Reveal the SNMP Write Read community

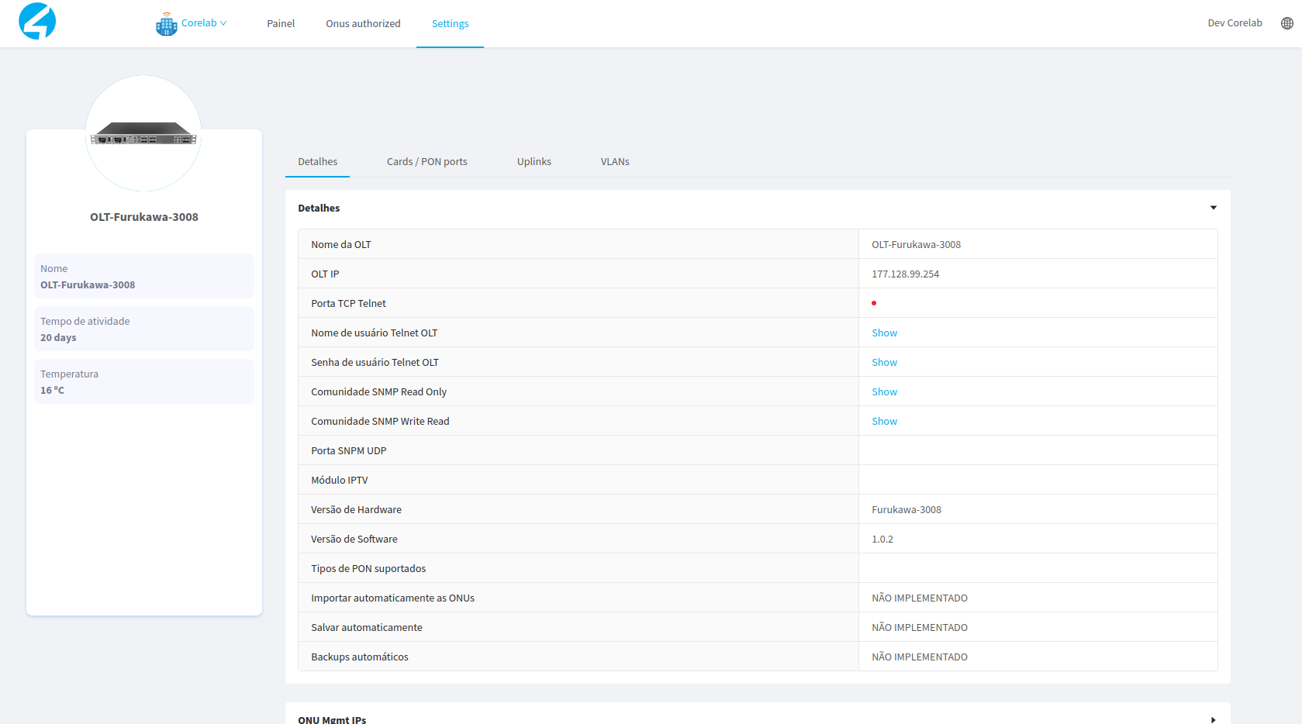click(x=884, y=422)
